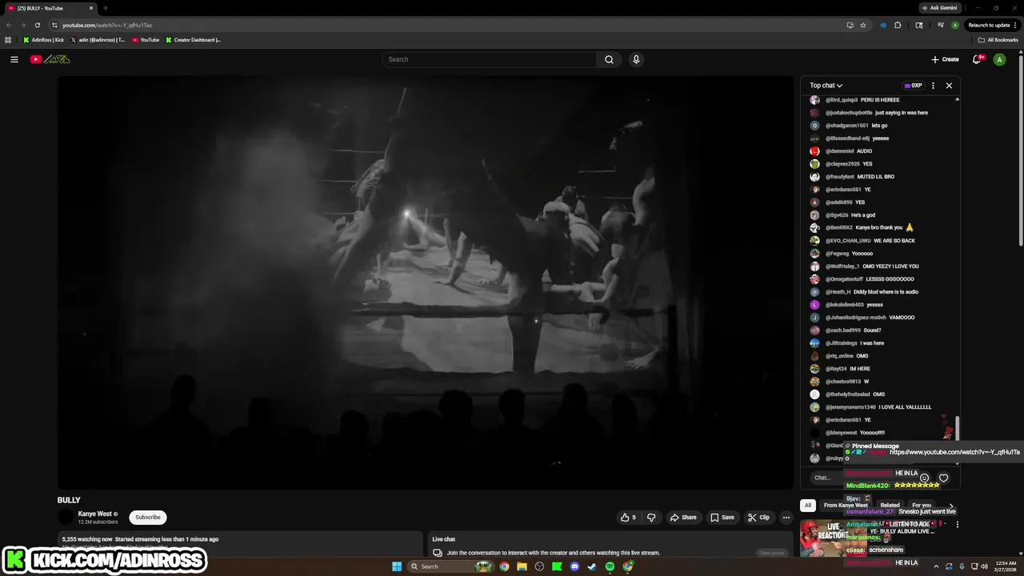Click the Clip button
Image resolution: width=1024 pixels, height=576 pixels.
pyautogui.click(x=758, y=518)
